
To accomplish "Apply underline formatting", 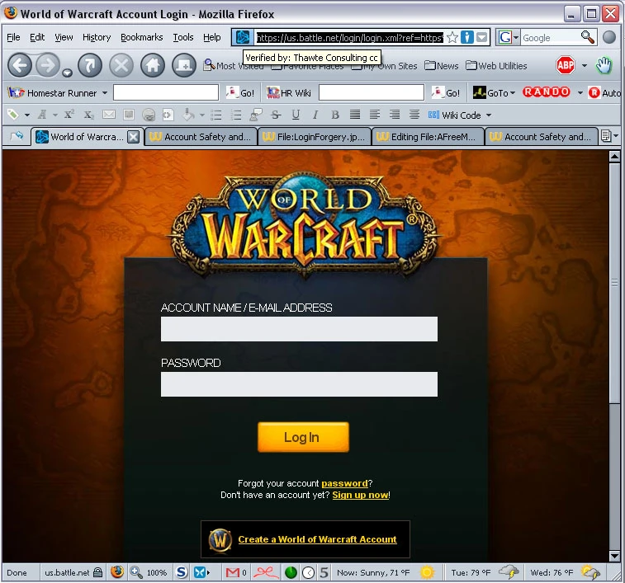I will pos(296,115).
